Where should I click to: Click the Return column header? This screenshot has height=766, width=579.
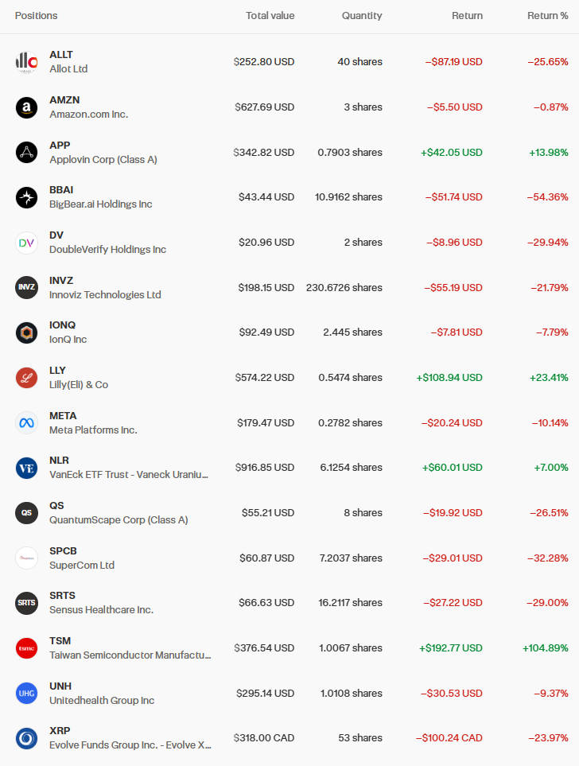467,16
